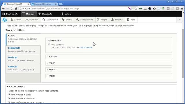Click the page vertical scrollbar thumb
This screenshot has width=185, height=104.
pos(183,53)
